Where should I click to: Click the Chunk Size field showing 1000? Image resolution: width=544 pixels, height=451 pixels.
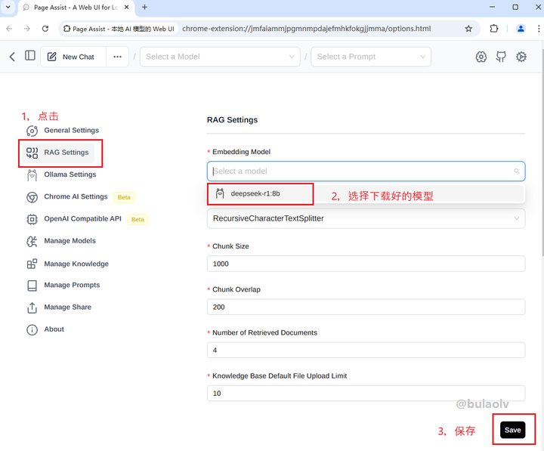tap(366, 264)
